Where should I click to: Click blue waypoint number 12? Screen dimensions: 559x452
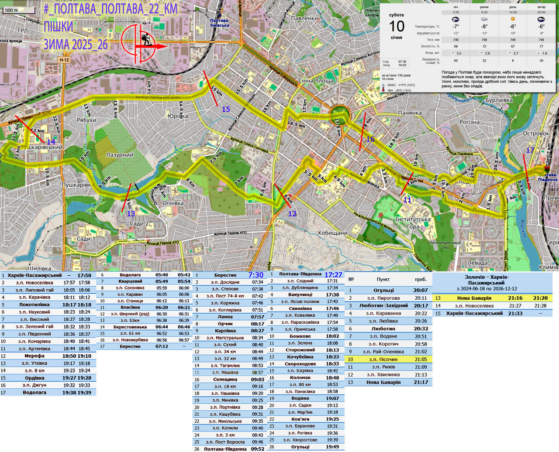292,213
